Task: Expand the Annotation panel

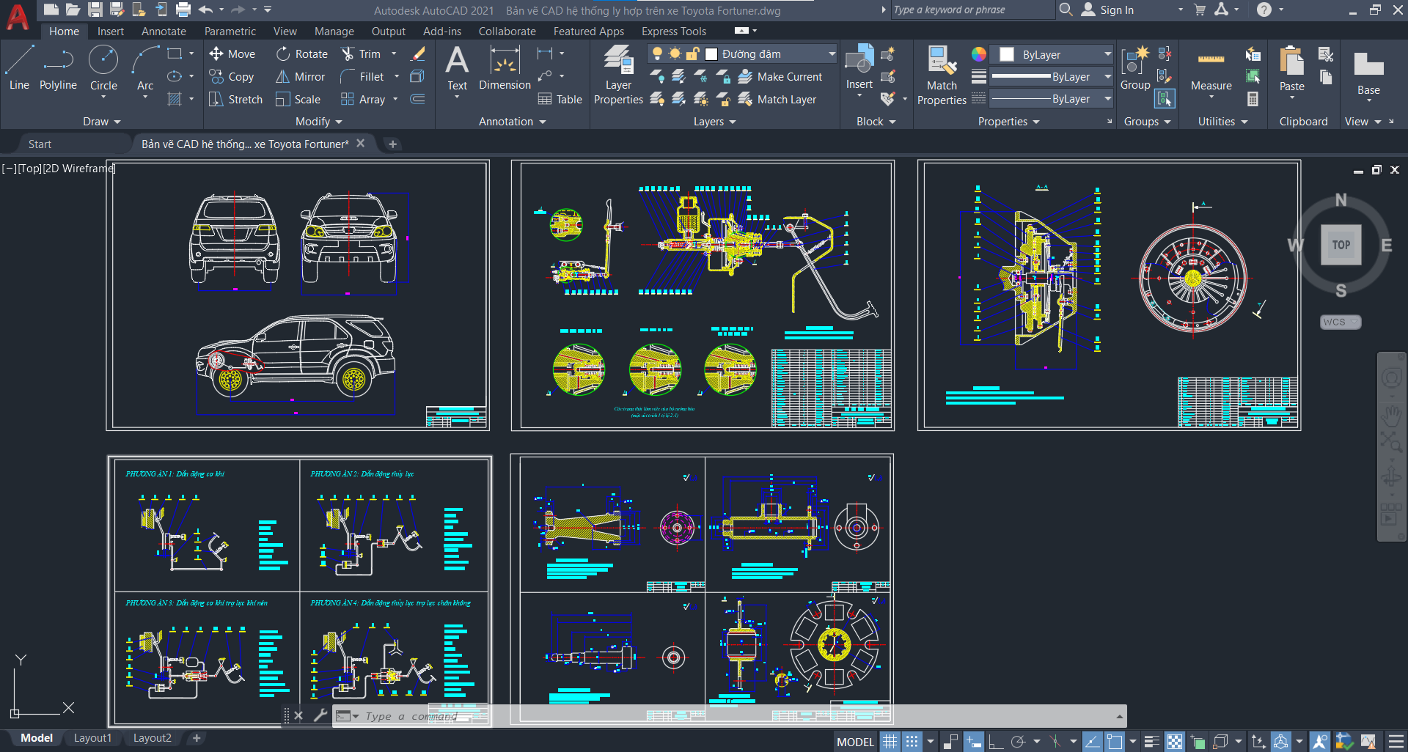Action: 512,121
